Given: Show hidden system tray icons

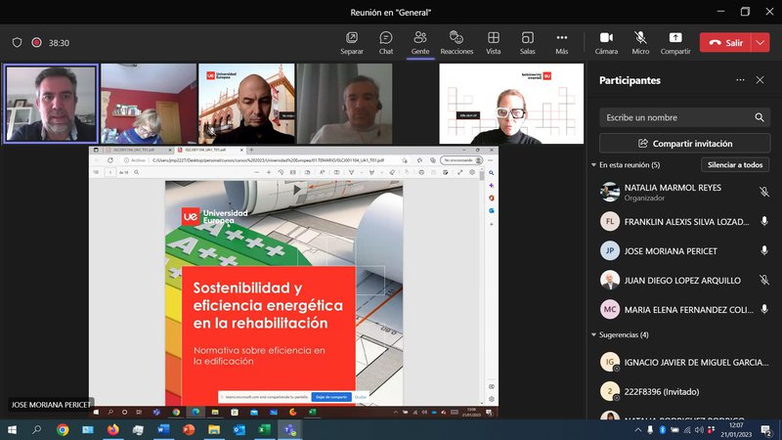Looking at the screenshot, I should 638,430.
